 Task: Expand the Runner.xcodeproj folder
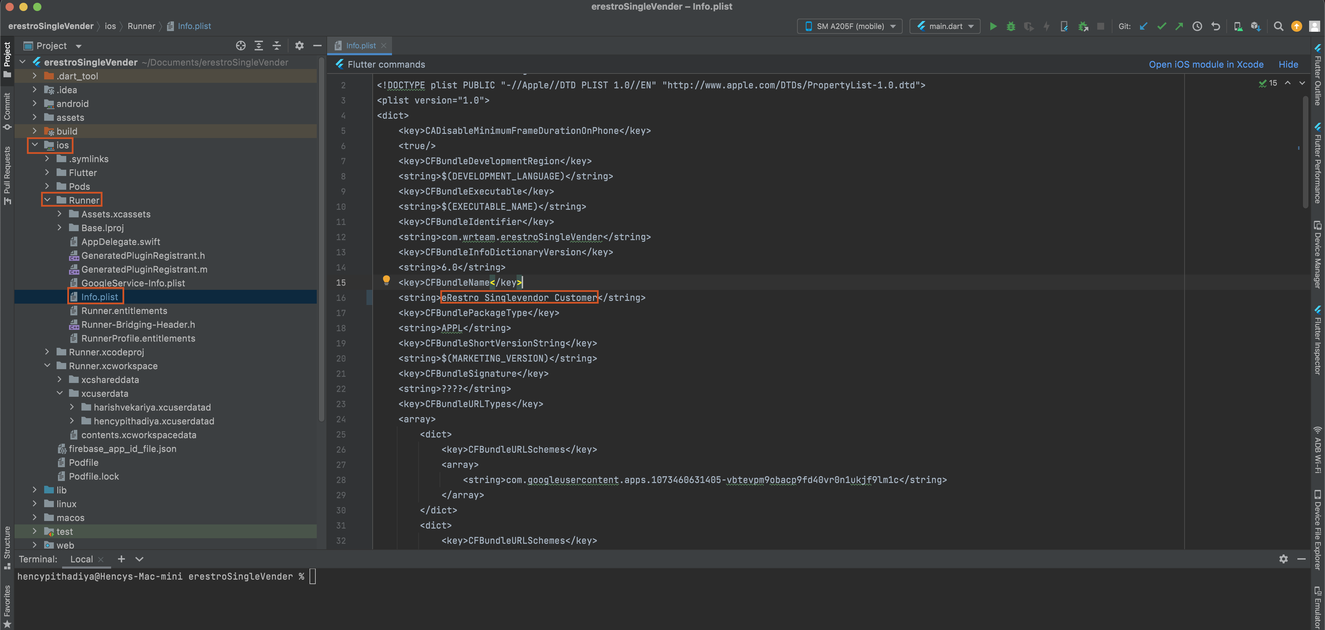[x=47, y=352]
